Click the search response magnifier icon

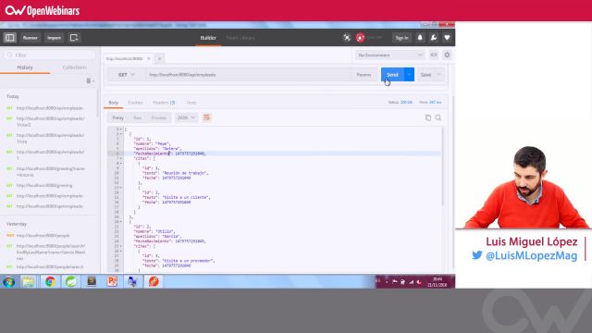(x=438, y=117)
